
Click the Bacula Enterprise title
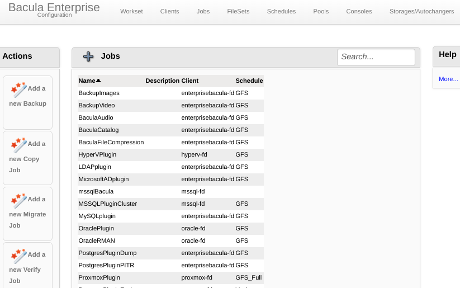(54, 7)
